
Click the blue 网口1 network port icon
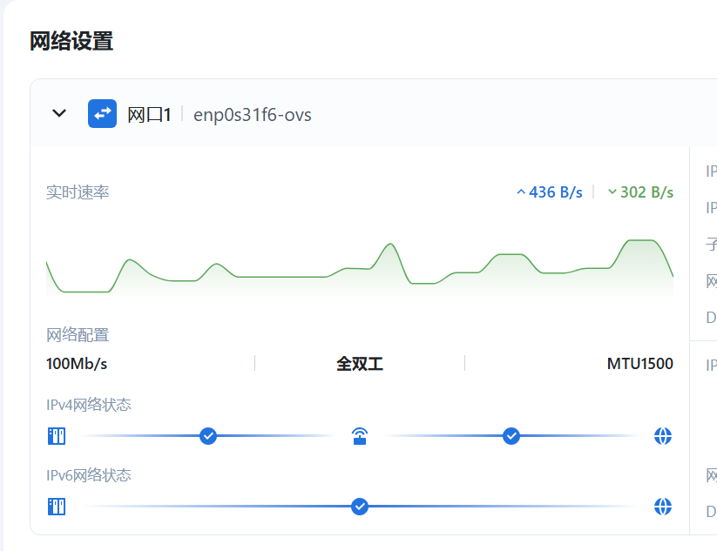click(103, 114)
